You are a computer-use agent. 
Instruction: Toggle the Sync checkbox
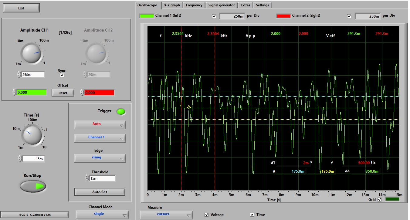coord(62,75)
